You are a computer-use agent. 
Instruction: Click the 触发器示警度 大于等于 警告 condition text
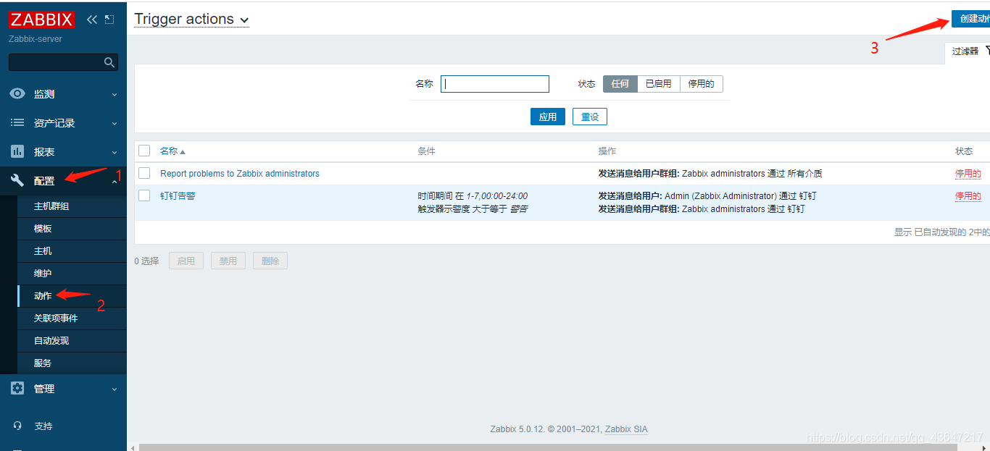coord(473,209)
